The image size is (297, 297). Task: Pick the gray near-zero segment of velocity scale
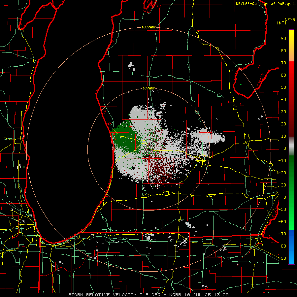[291, 146]
